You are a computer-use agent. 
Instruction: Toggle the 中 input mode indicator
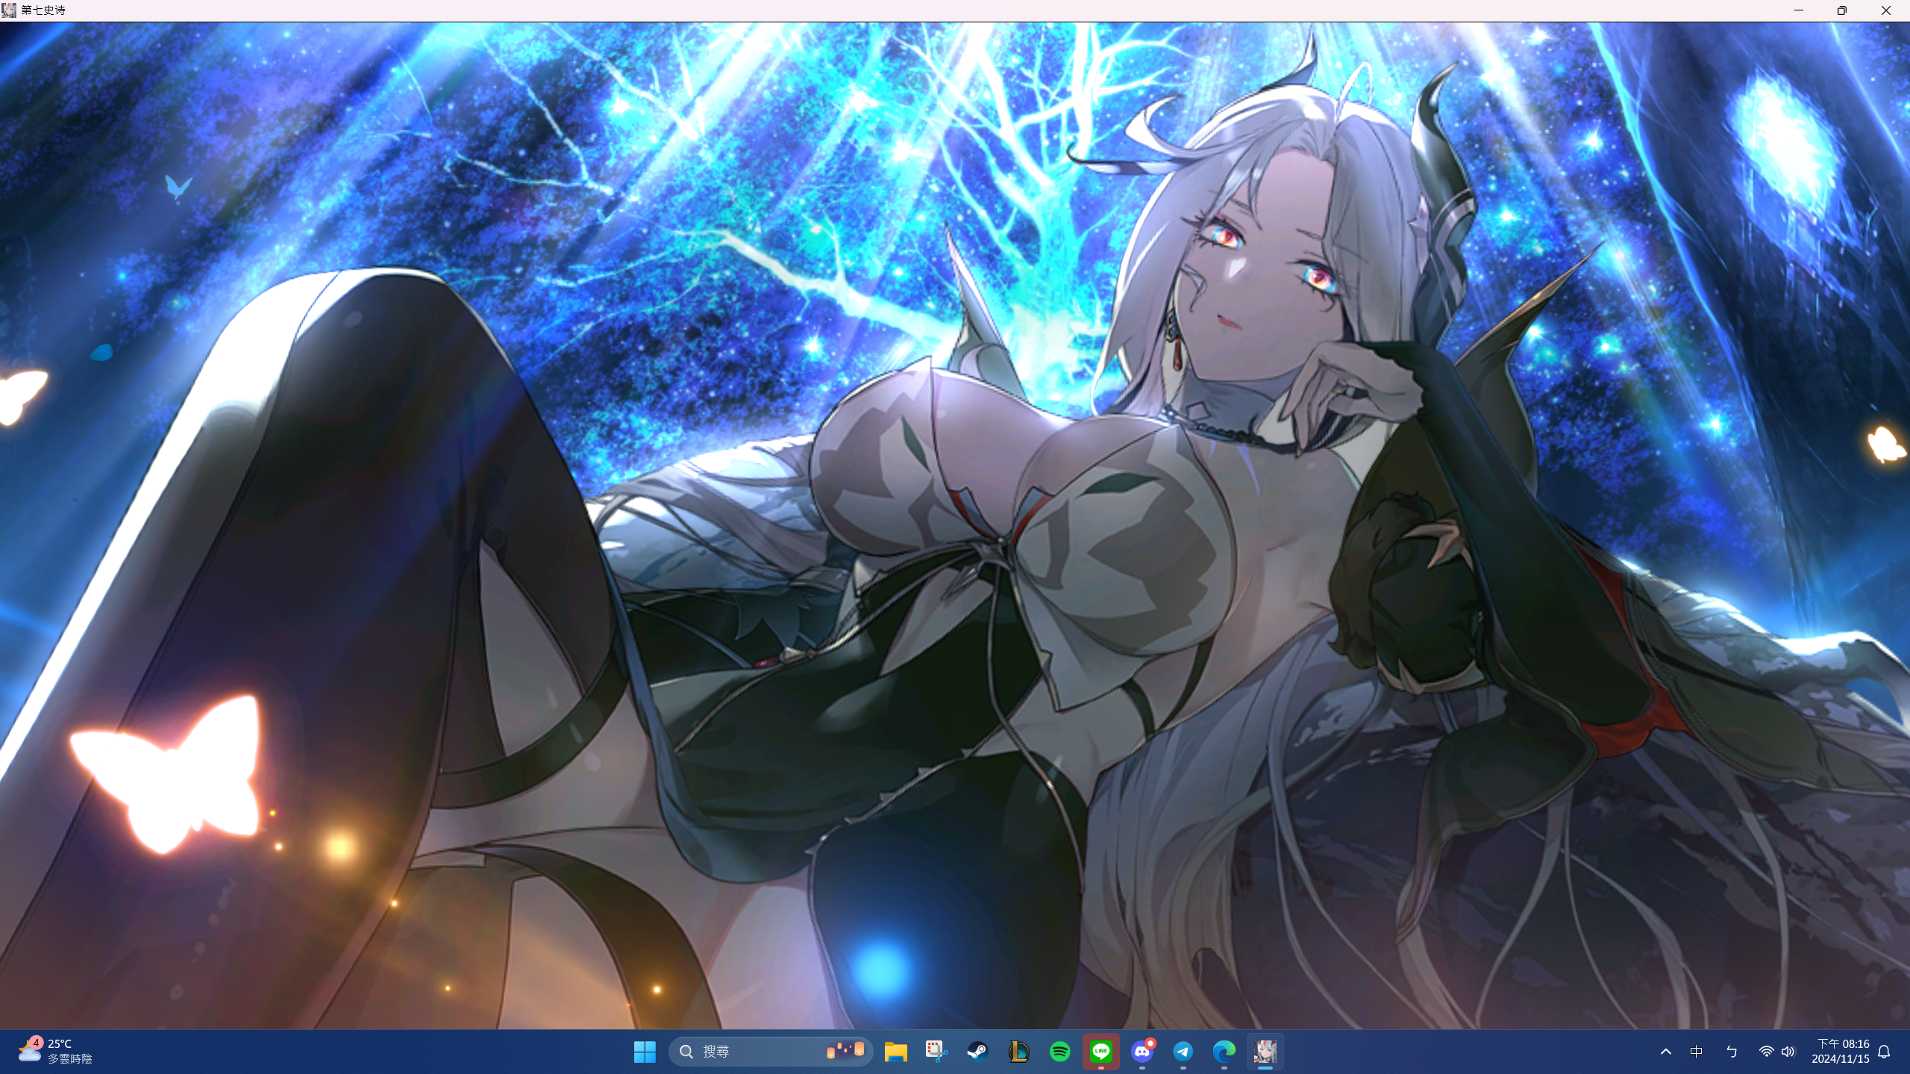(x=1697, y=1052)
